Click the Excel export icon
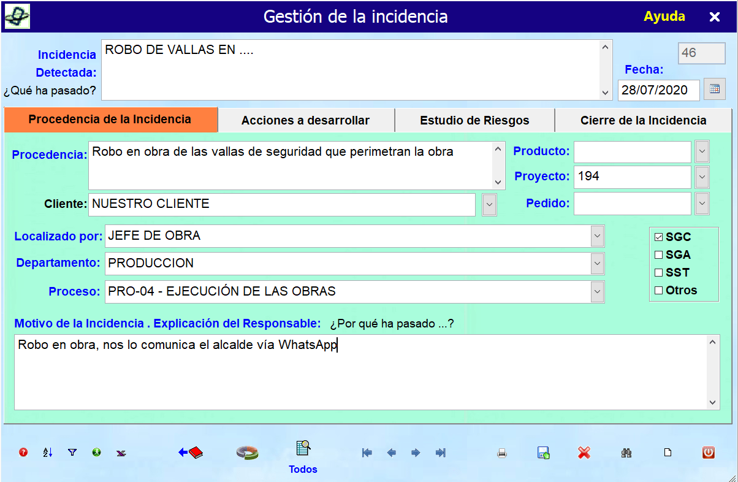The image size is (738, 482). pyautogui.click(x=121, y=453)
